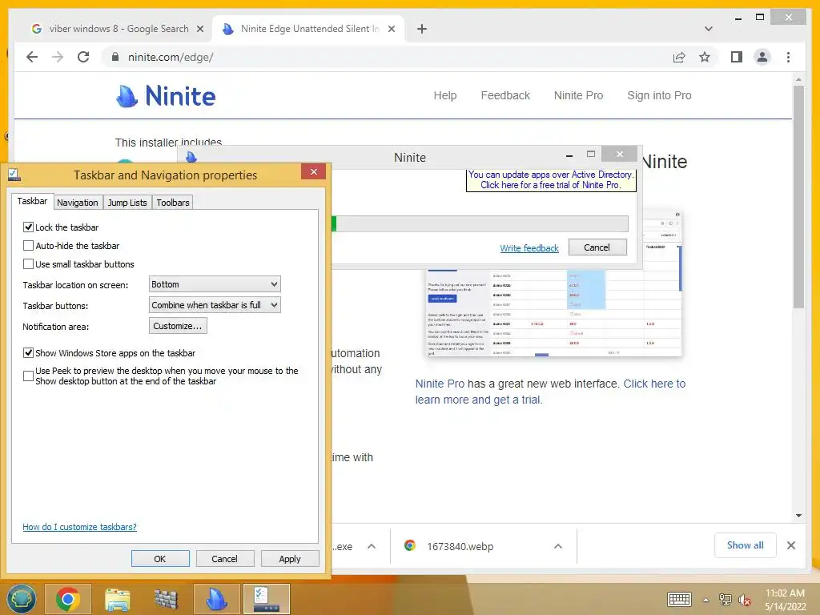Open Chrome from the taskbar
The image size is (820, 615).
(68, 599)
